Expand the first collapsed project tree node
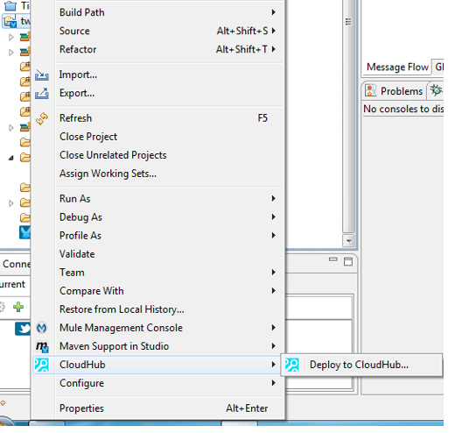455x433 pixels. [11, 37]
